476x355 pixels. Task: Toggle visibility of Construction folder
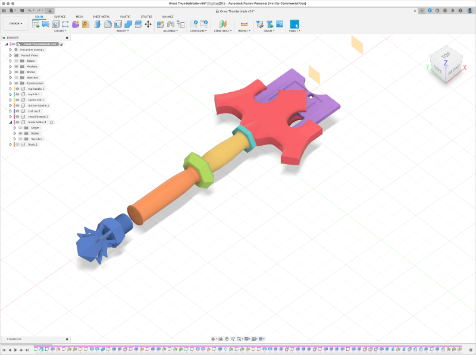(17, 83)
